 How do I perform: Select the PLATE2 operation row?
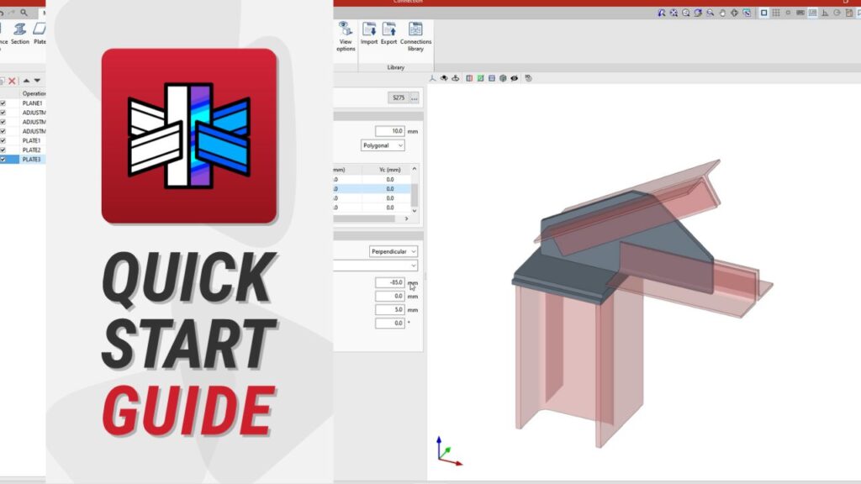click(x=32, y=150)
